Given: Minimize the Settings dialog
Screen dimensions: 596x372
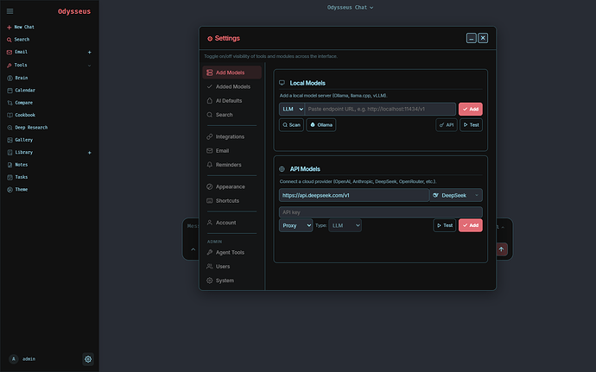Looking at the screenshot, I should (x=472, y=38).
